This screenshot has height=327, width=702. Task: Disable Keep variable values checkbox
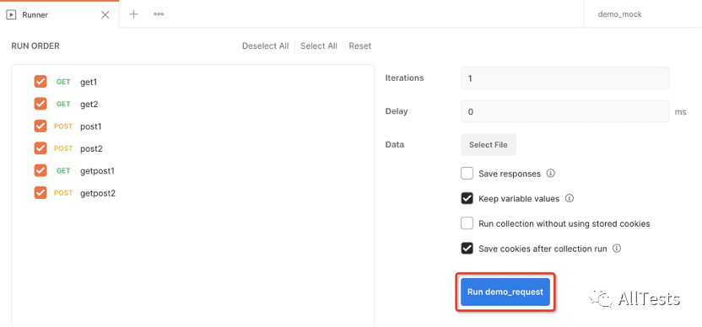467,198
